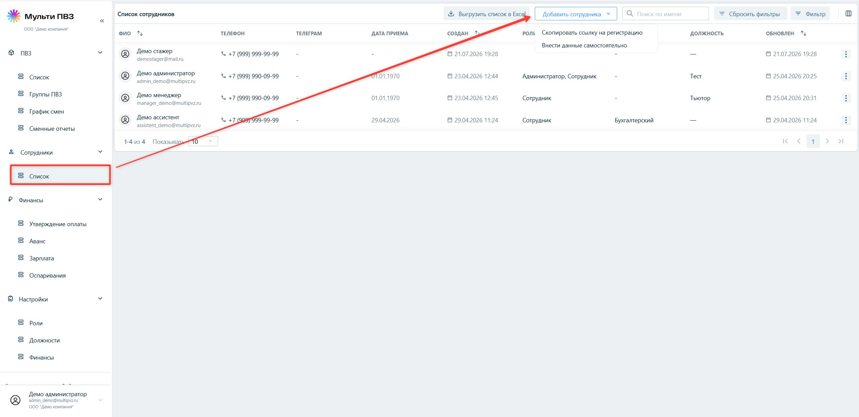Viewport: 859px width, 417px height.
Task: Collapse the ПВЗ sidebar section
Action: coord(100,52)
